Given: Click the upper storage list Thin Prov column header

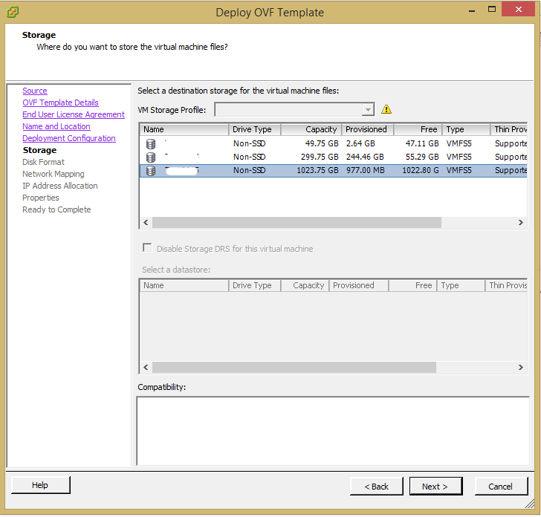Looking at the screenshot, I should coord(509,129).
